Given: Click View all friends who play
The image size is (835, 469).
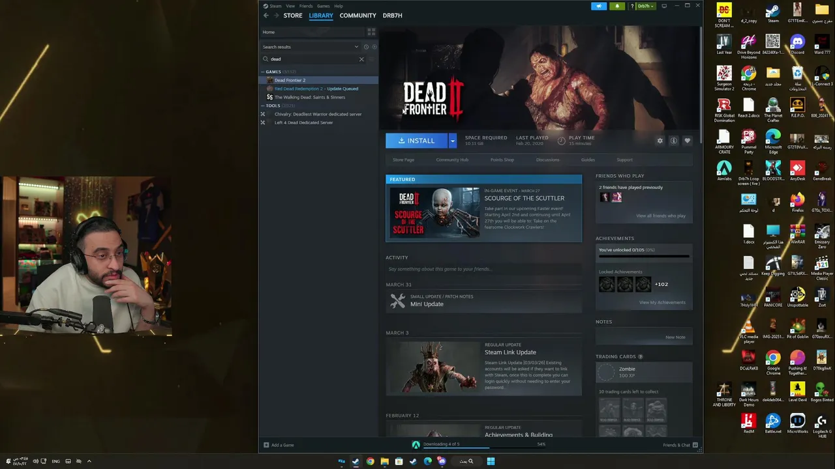Looking at the screenshot, I should [x=661, y=216].
